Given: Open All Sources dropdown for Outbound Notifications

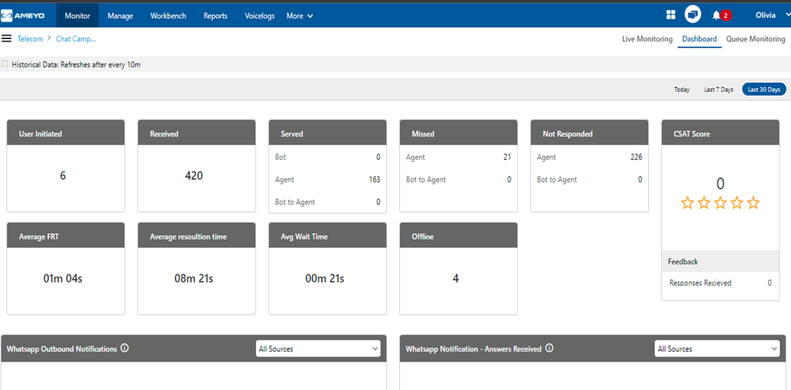Looking at the screenshot, I should click(319, 348).
